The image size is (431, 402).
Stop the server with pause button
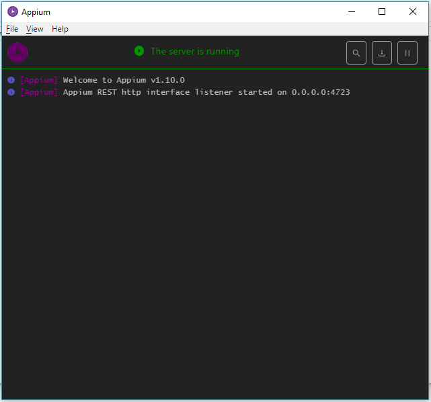407,52
